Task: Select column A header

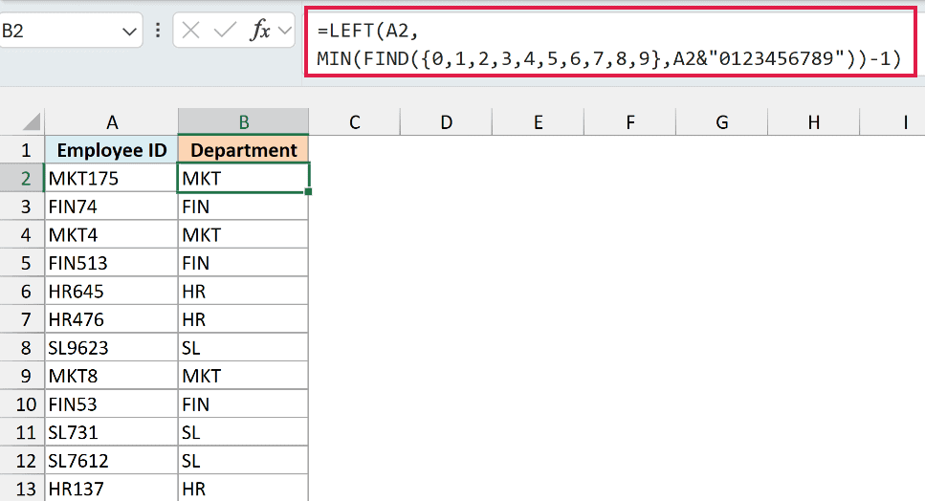Action: tap(112, 122)
